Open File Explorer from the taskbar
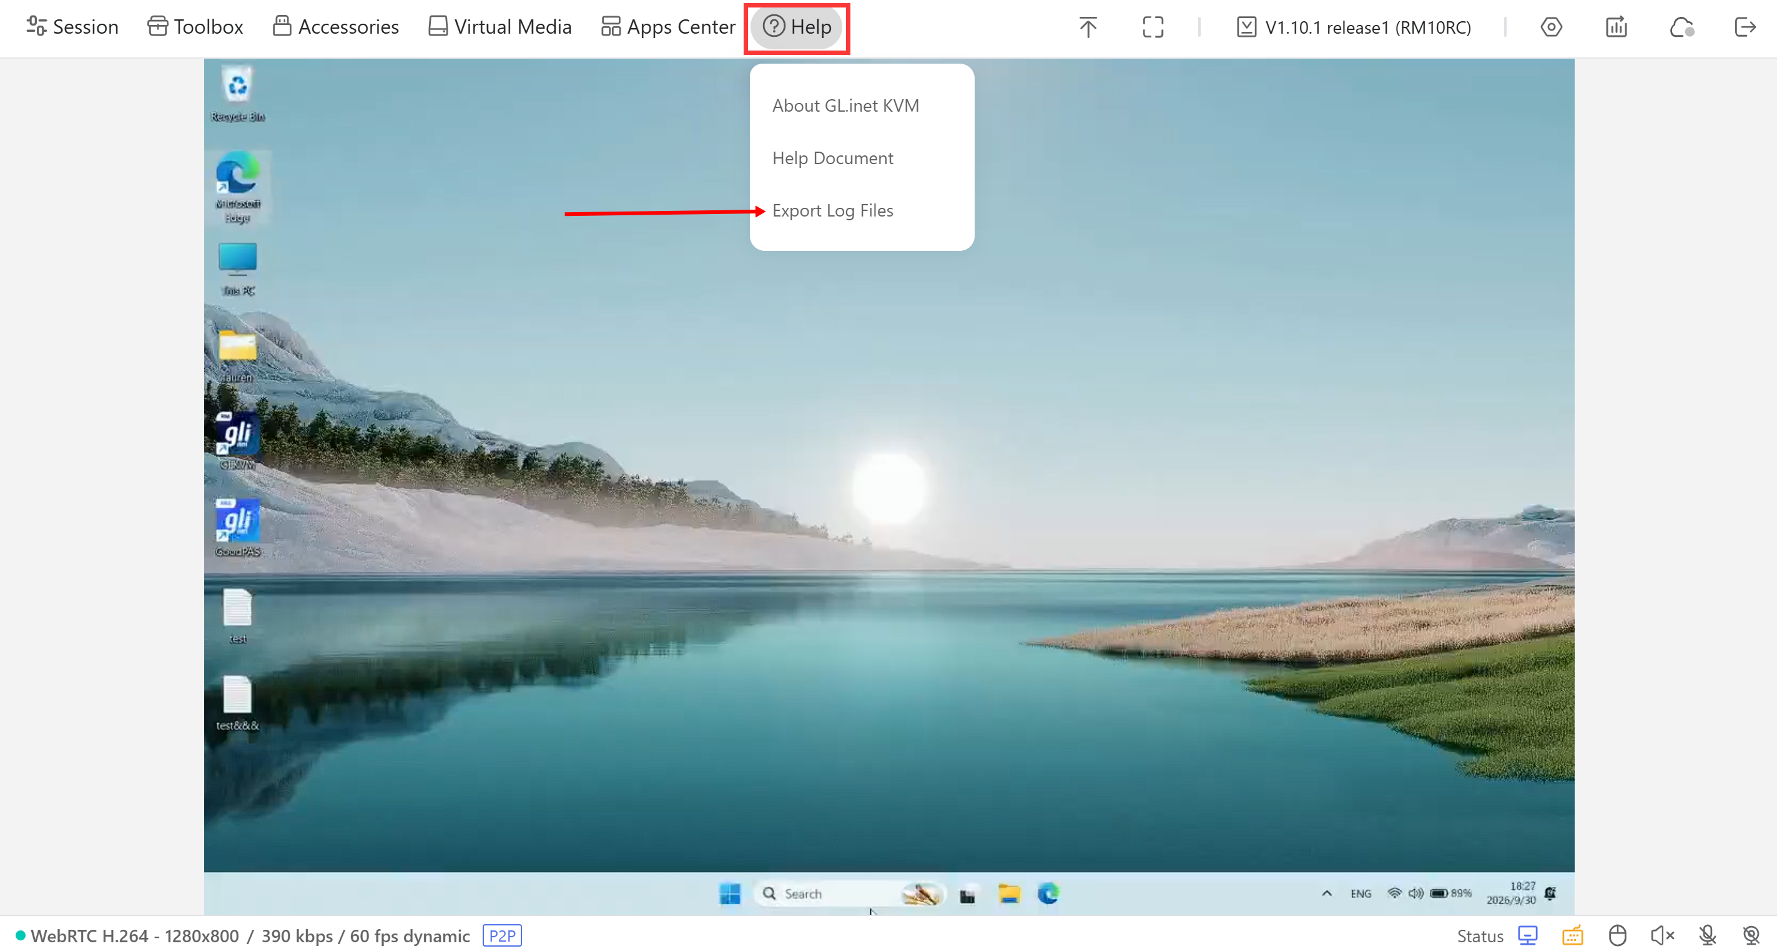The image size is (1777, 951). 1009,894
